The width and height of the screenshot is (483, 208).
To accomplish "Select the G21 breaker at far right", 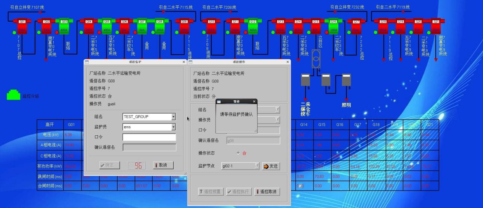I will click(x=436, y=27).
